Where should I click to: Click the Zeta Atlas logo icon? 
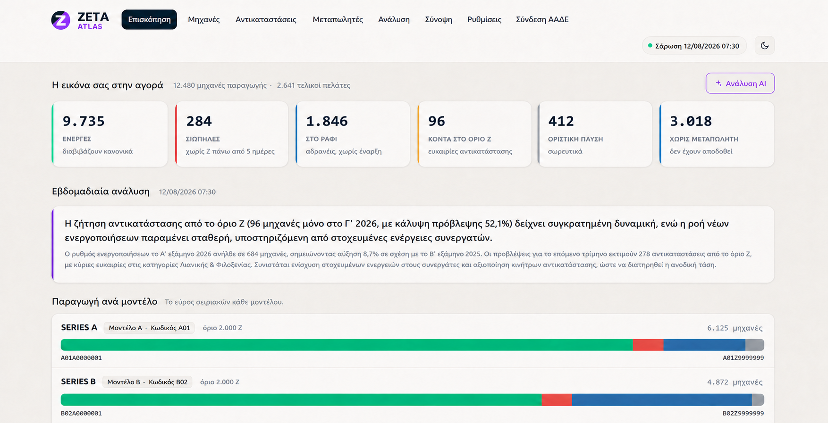[x=61, y=20]
